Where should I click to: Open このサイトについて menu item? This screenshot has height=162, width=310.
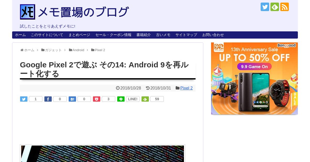click(x=47, y=35)
